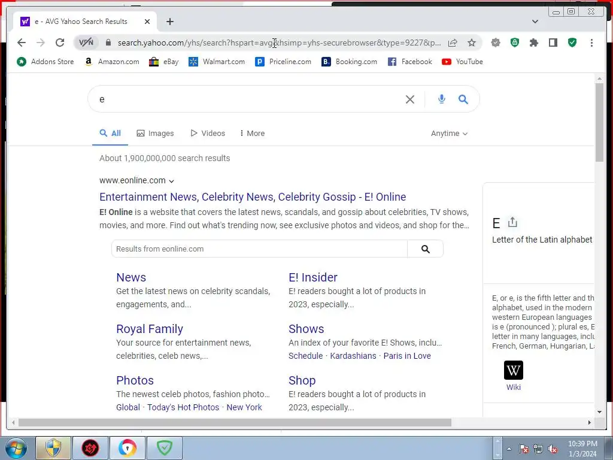
Task: Open the News sitelink
Action: click(x=131, y=277)
